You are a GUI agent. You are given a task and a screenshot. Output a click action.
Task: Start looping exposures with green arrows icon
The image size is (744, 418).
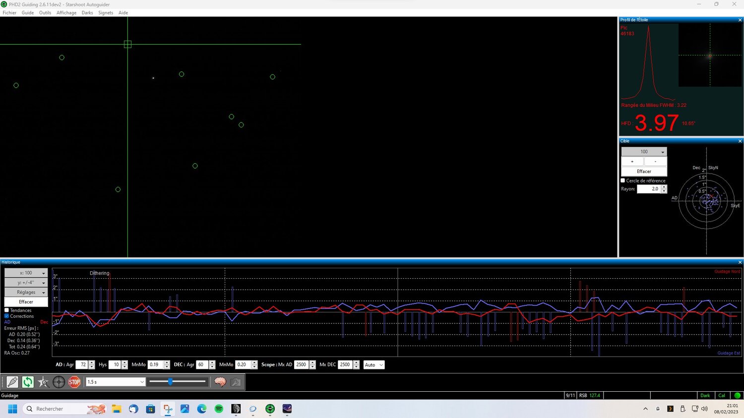28,382
